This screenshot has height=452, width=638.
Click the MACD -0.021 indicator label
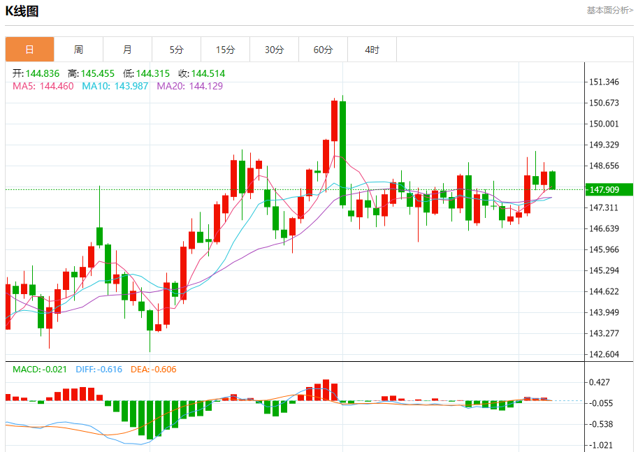(x=39, y=370)
